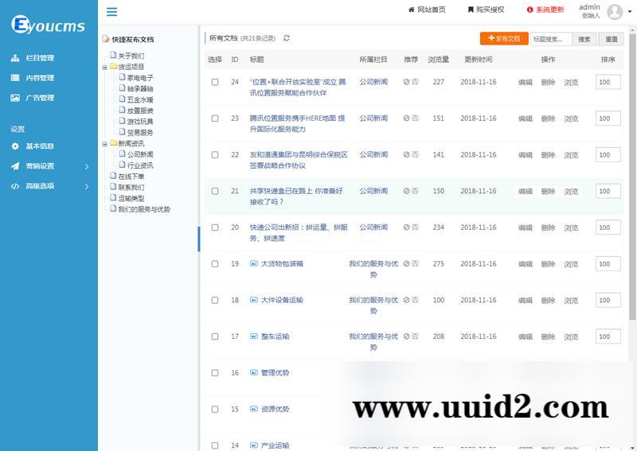This screenshot has height=451, width=637.
Task: Collapse the 货运项目 tree node
Action: [105, 68]
